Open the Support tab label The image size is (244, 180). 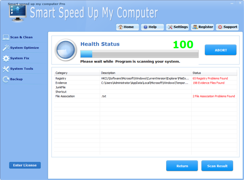(x=230, y=27)
